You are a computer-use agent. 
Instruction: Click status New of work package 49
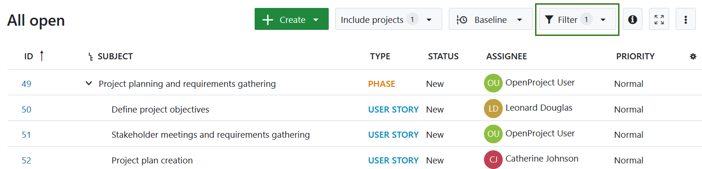click(435, 84)
